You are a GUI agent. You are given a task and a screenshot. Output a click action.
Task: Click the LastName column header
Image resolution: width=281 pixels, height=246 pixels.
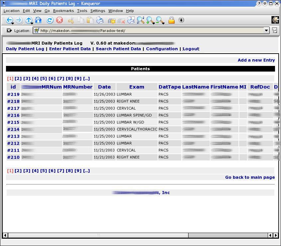click(x=196, y=87)
